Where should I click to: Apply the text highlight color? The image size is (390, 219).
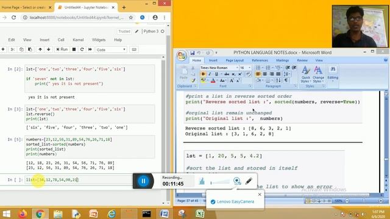(x=203, y=80)
